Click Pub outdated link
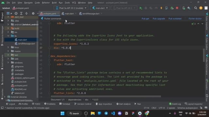 point(175,19)
